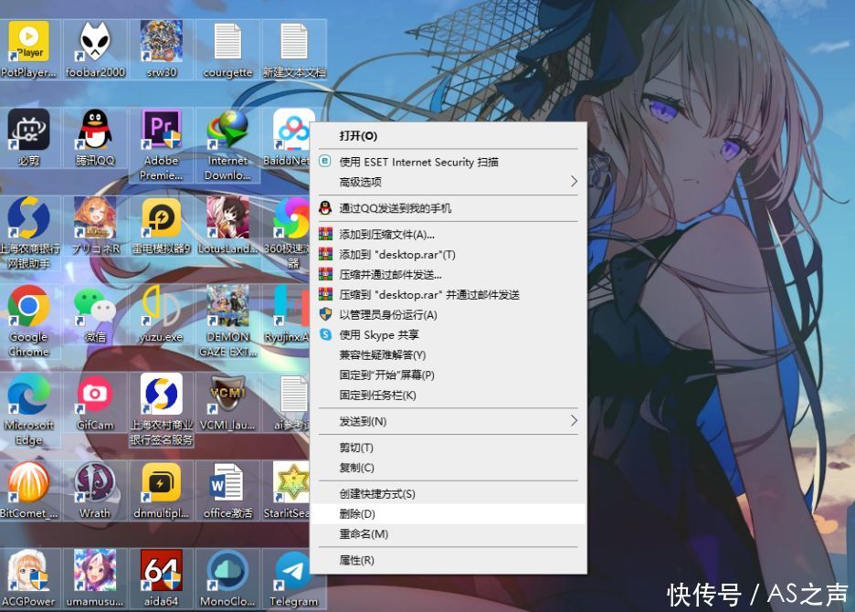Select the 360极速浏览器 browser icon
The image size is (855, 612).
coord(286,234)
